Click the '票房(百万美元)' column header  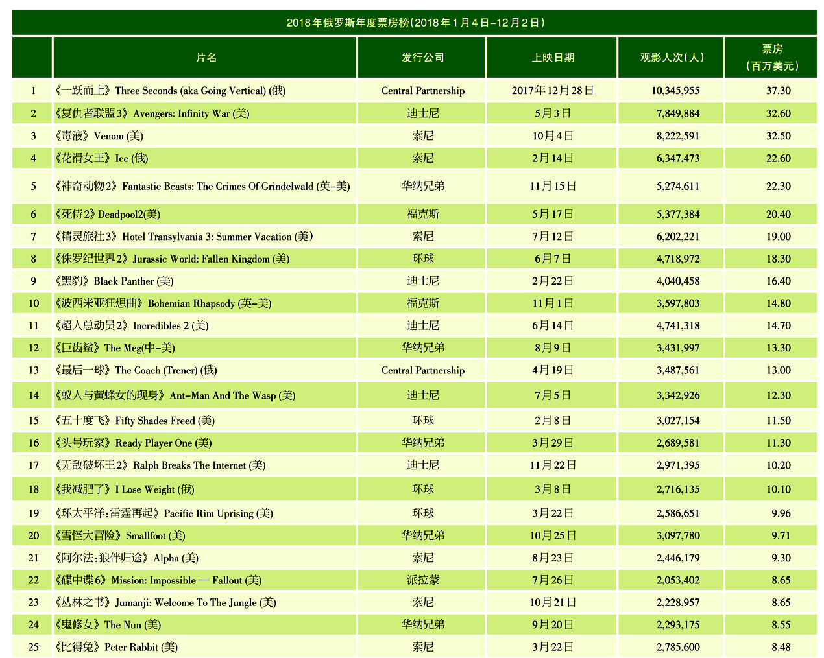[771, 58]
